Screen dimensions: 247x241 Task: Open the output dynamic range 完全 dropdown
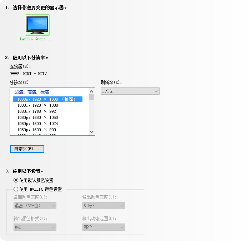click(104, 227)
